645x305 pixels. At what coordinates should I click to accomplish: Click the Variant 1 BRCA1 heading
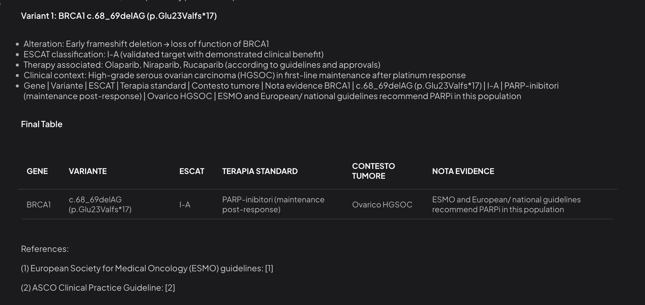(119, 16)
